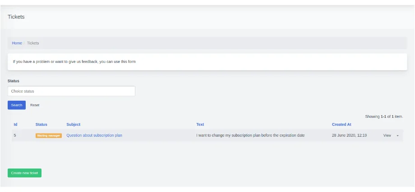
Task: Expand the caret next to View
Action: point(397,136)
